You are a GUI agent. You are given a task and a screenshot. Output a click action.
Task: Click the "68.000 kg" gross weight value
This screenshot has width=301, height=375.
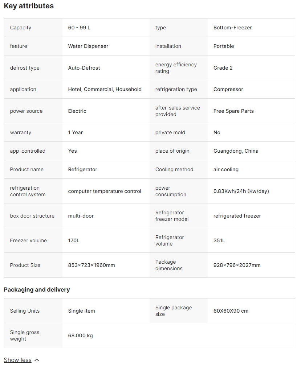click(80, 336)
